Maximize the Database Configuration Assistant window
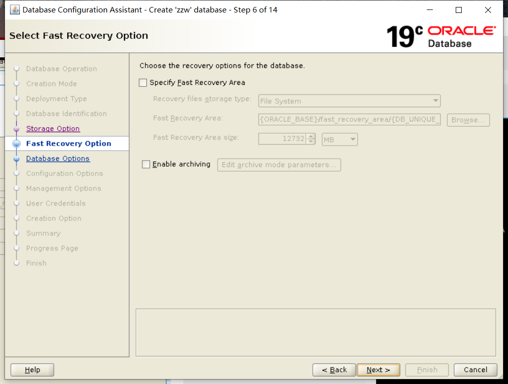Viewport: 508px width, 384px height. point(459,10)
